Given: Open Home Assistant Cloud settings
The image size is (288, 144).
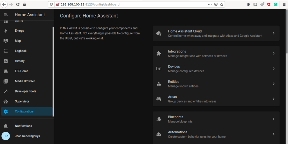Looking at the screenshot, I should pyautogui.click(x=216, y=33).
